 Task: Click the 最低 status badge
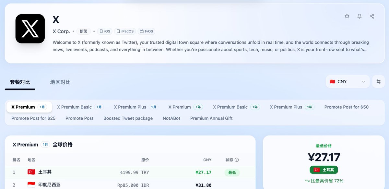[232, 172]
